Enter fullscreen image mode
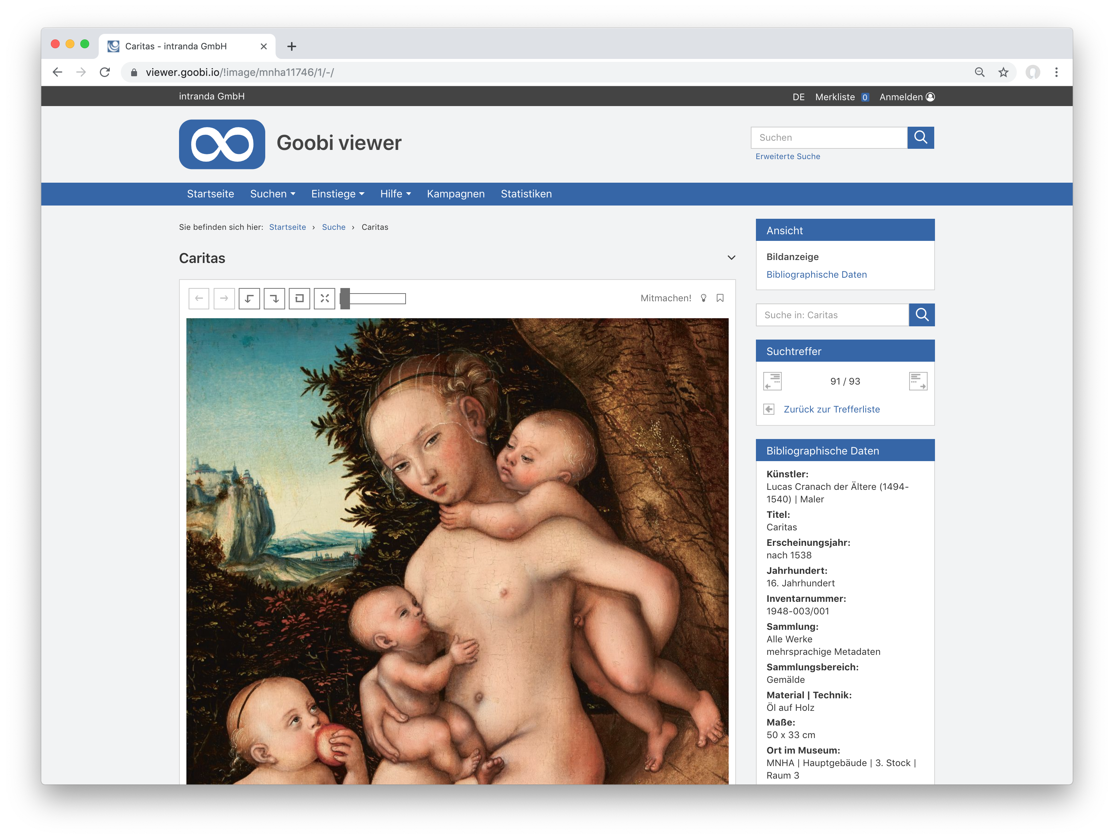1114x839 pixels. pyautogui.click(x=324, y=299)
